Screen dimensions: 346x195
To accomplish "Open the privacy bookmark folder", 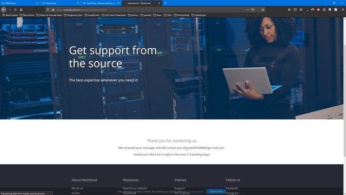I will tap(133, 15).
